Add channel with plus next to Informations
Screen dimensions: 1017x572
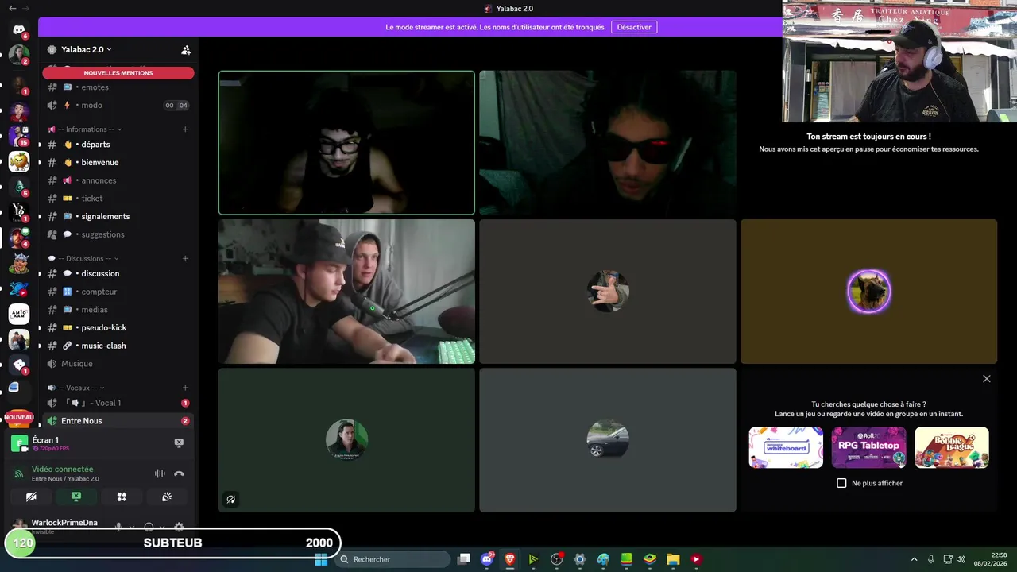tap(185, 129)
